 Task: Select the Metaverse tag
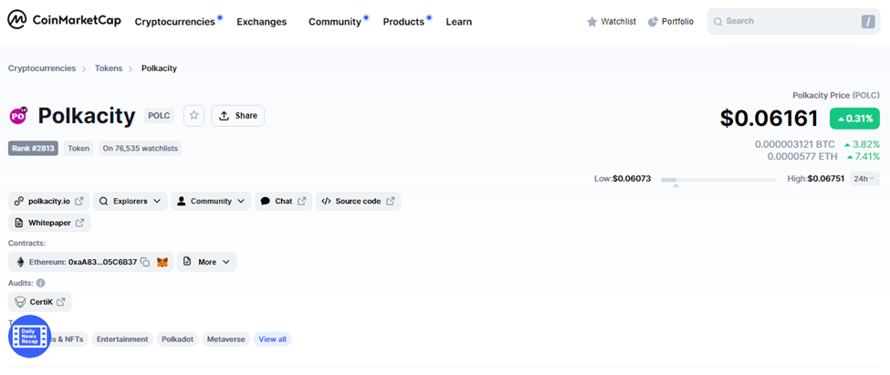(x=225, y=339)
